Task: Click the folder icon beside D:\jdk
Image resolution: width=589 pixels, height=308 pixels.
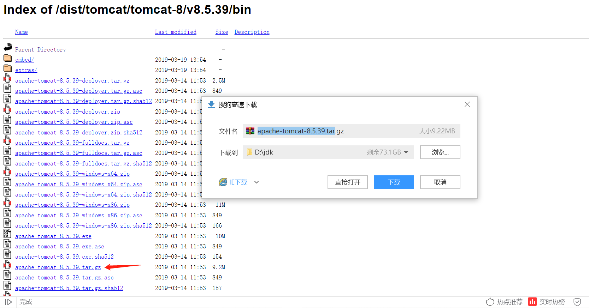Action: click(x=249, y=152)
